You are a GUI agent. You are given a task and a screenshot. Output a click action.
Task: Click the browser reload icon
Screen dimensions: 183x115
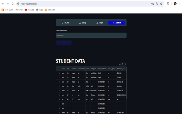pos(13,4)
